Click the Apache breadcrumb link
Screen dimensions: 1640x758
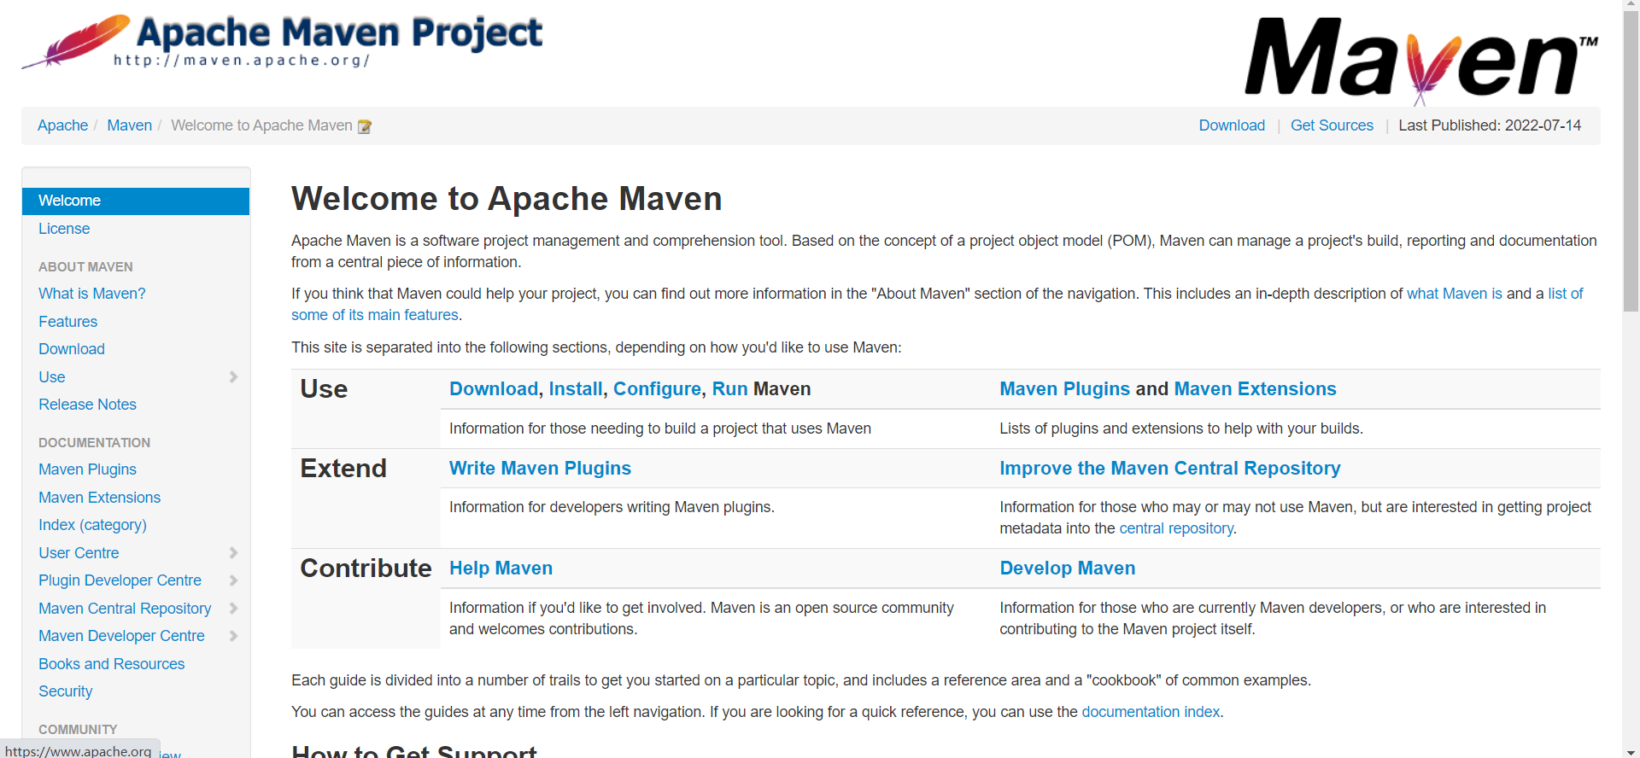tap(62, 125)
